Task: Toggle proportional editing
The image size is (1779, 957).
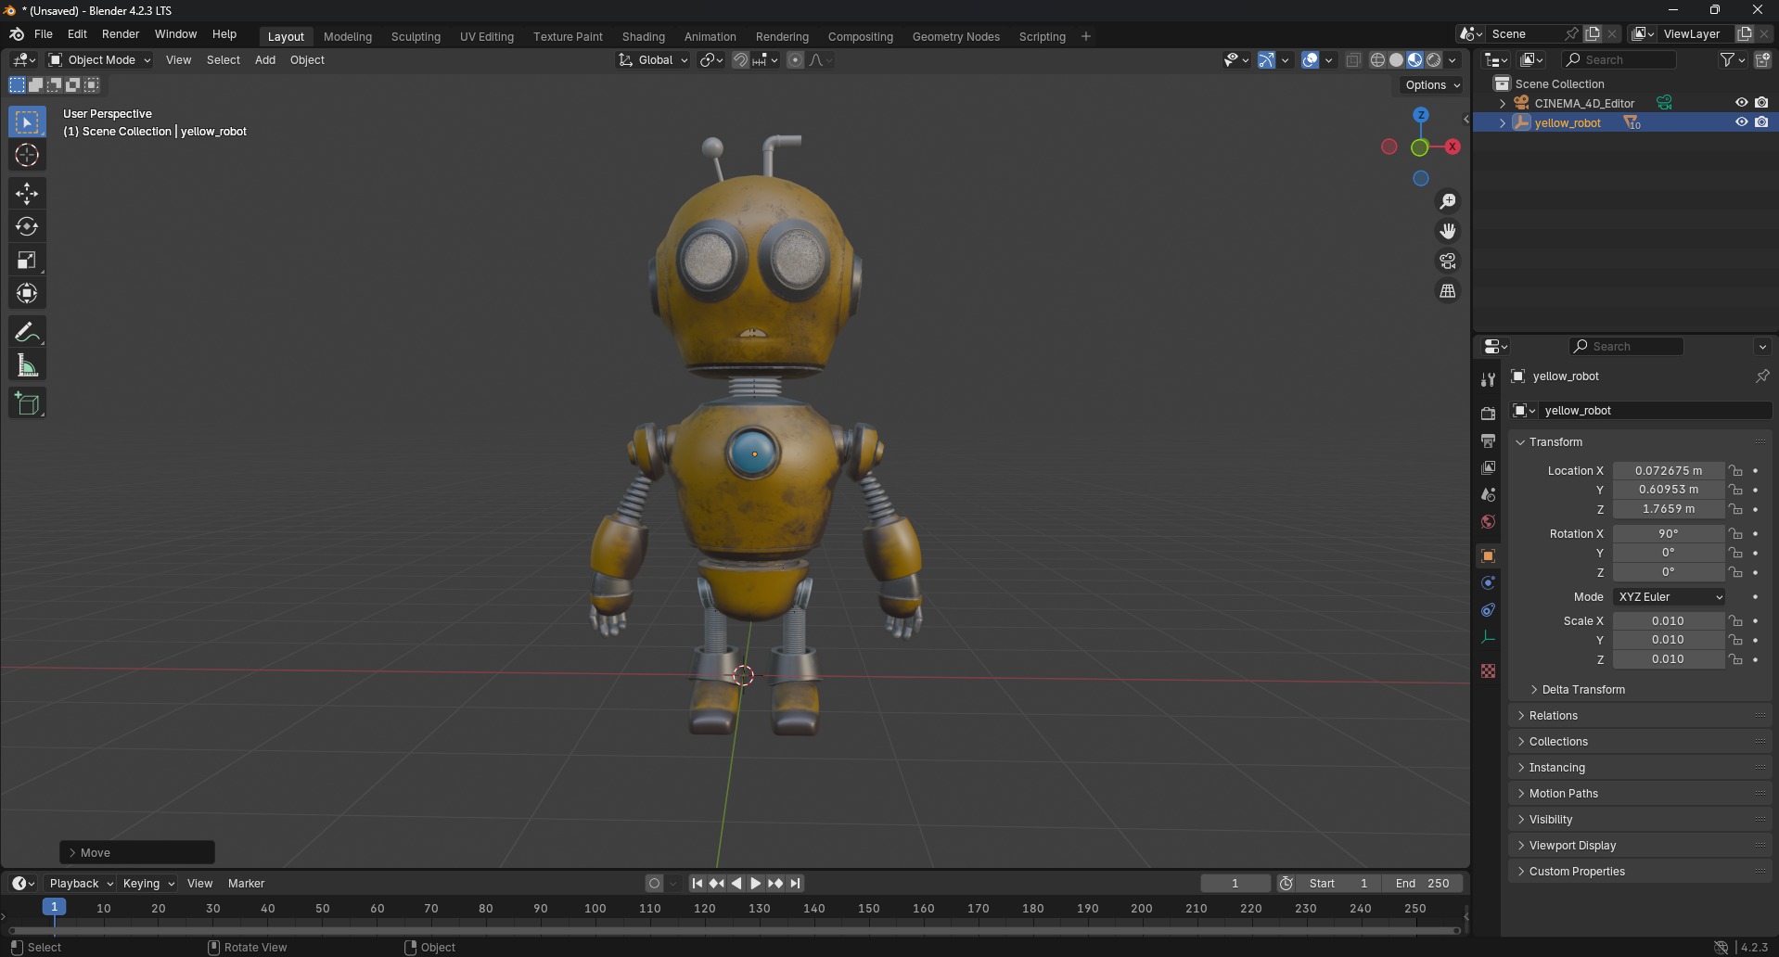Action: pyautogui.click(x=795, y=60)
